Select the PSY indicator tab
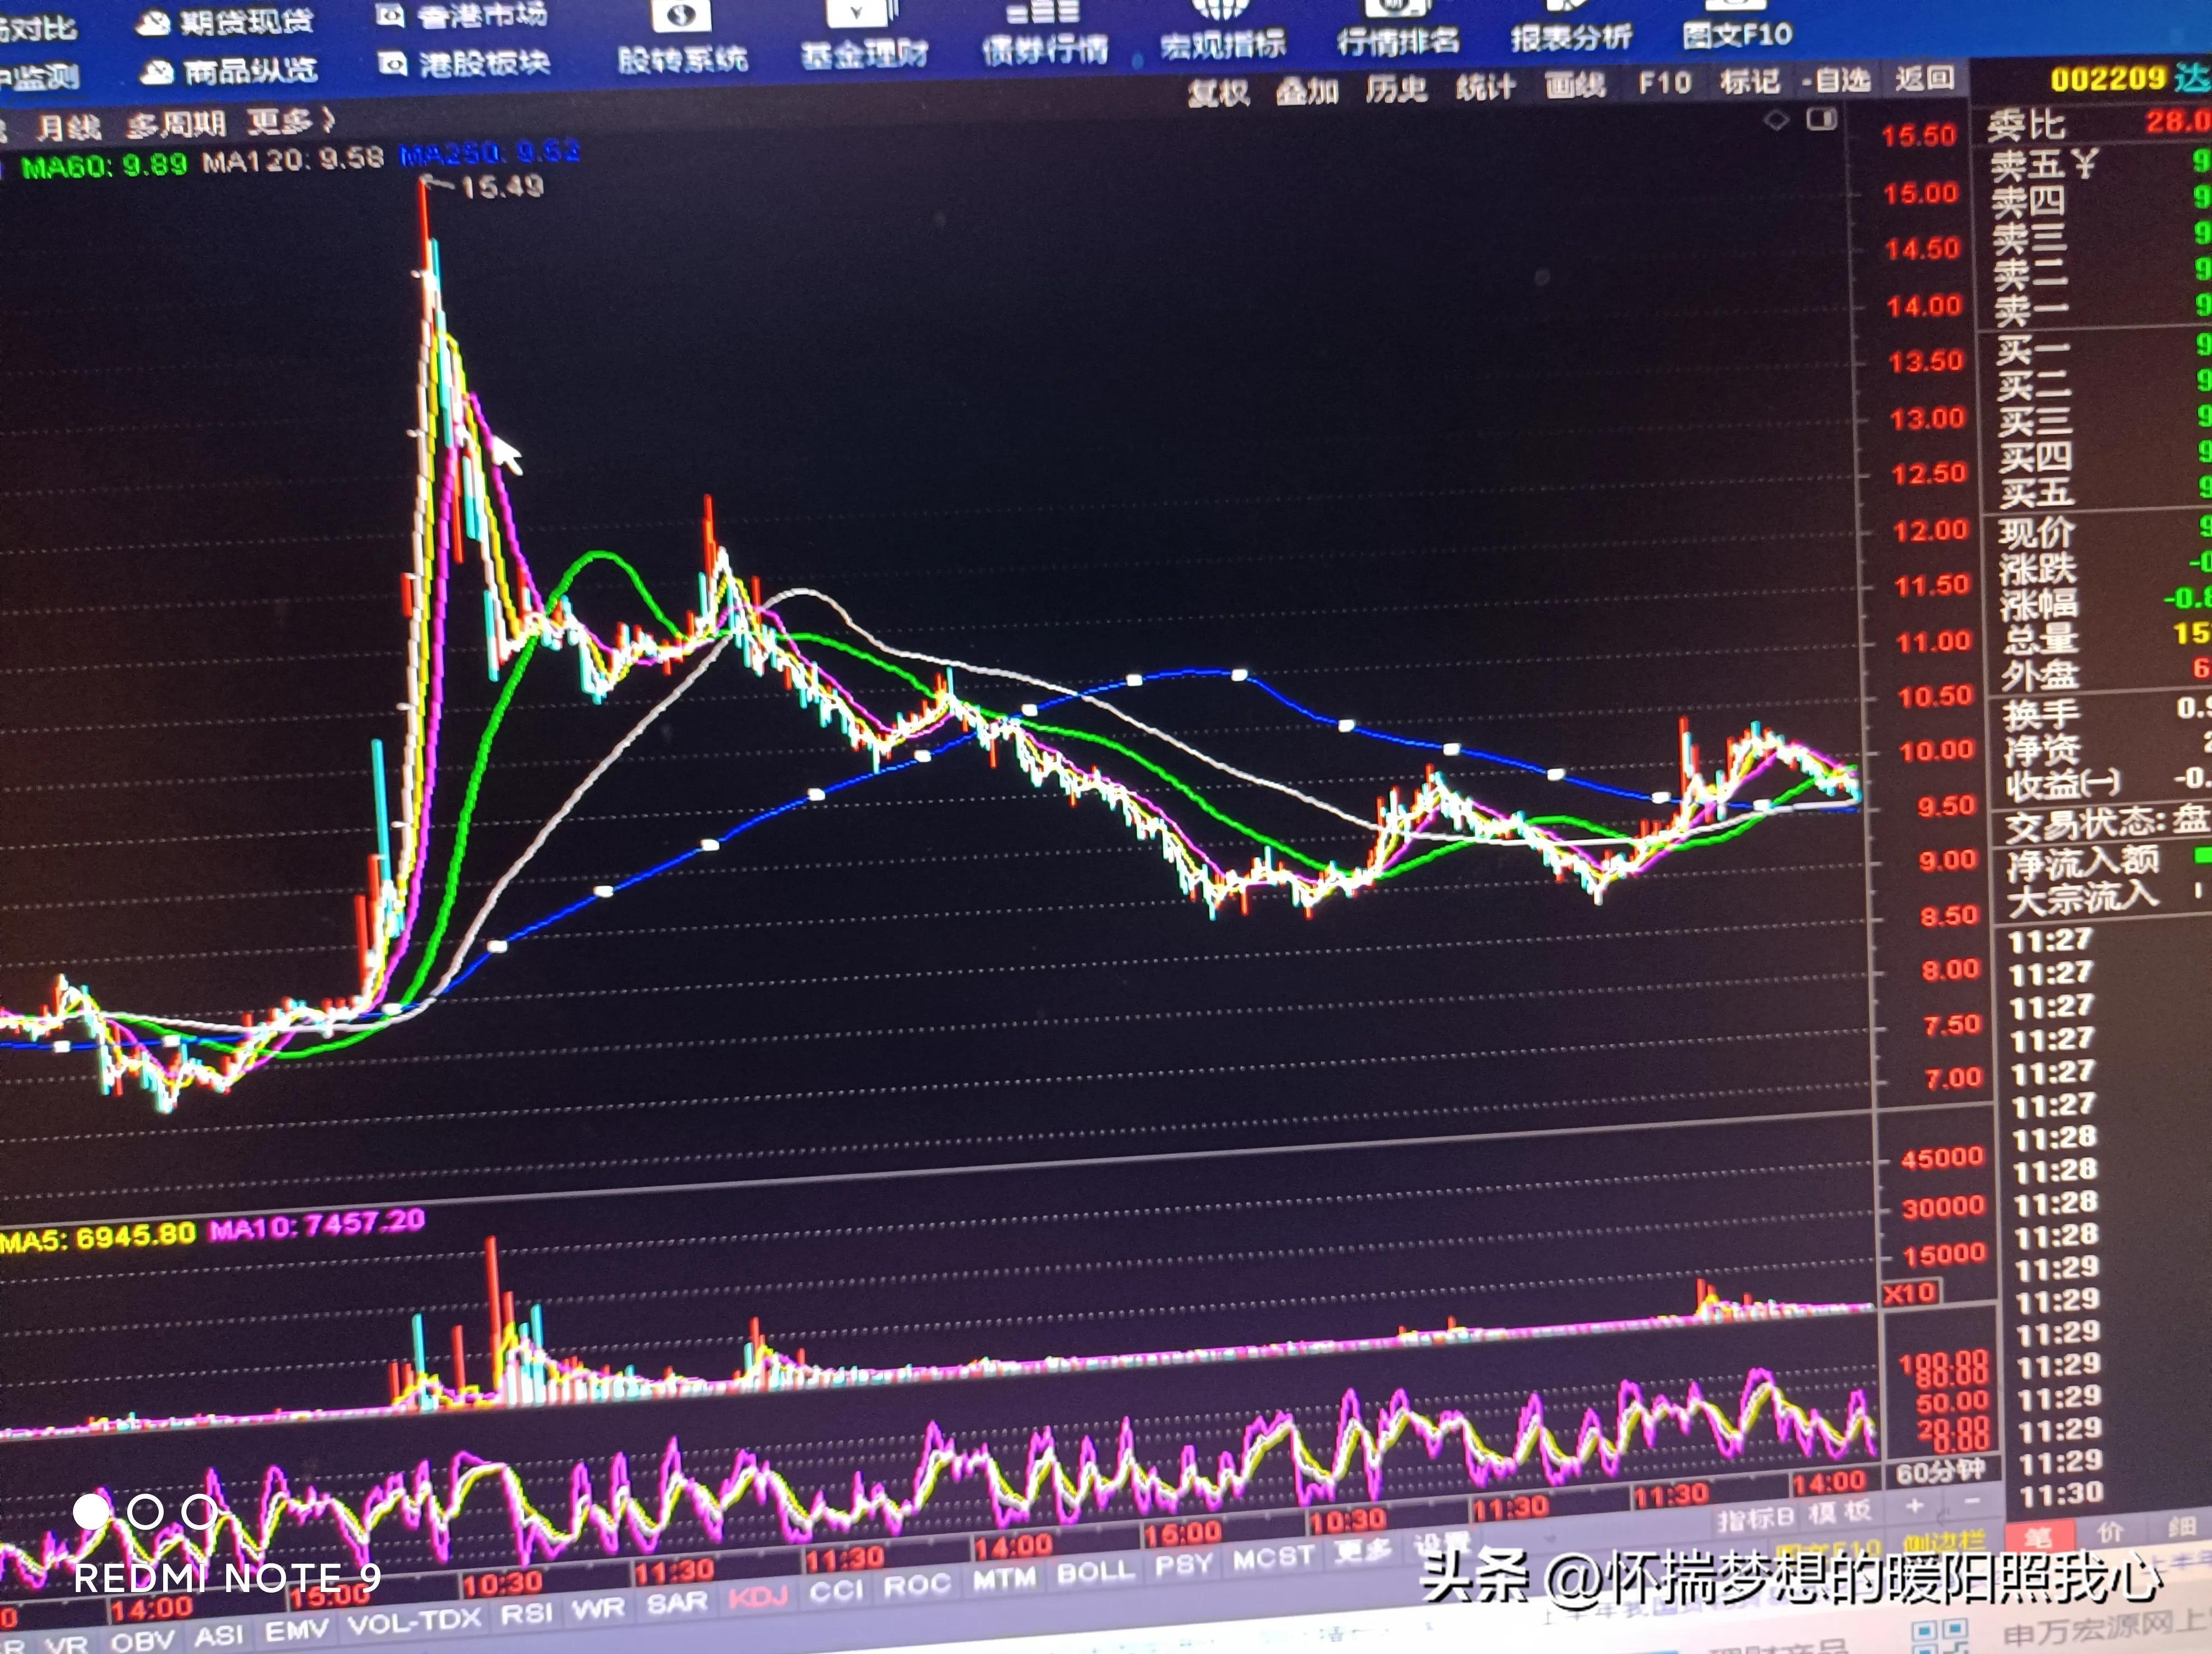Image resolution: width=2212 pixels, height=1654 pixels. pos(1183,1565)
